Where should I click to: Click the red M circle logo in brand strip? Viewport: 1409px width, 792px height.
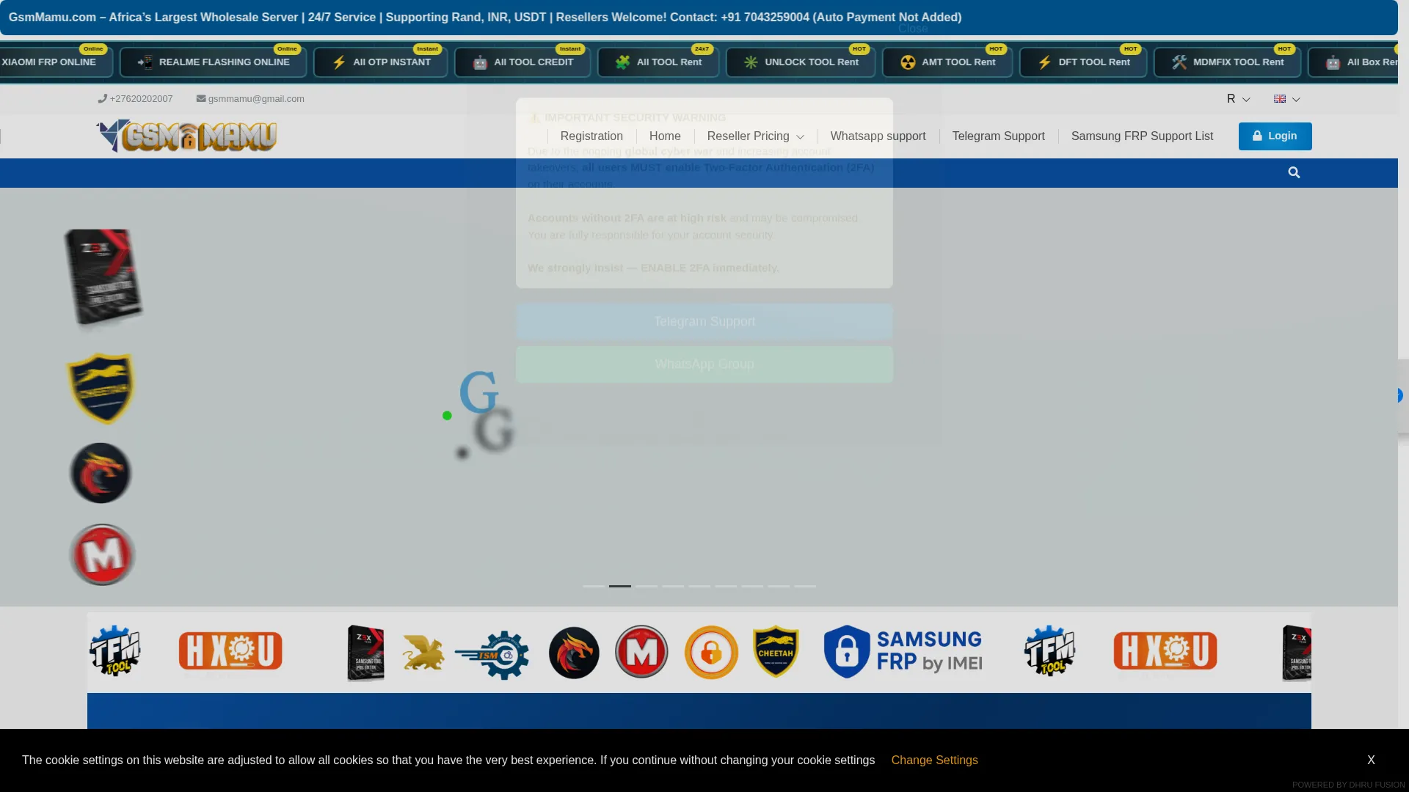point(641,652)
